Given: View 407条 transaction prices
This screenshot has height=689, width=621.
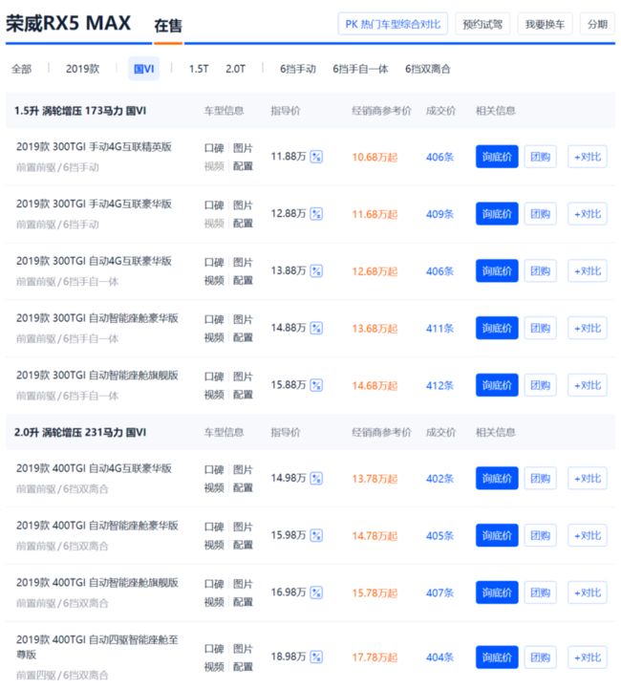Looking at the screenshot, I should [x=439, y=592].
